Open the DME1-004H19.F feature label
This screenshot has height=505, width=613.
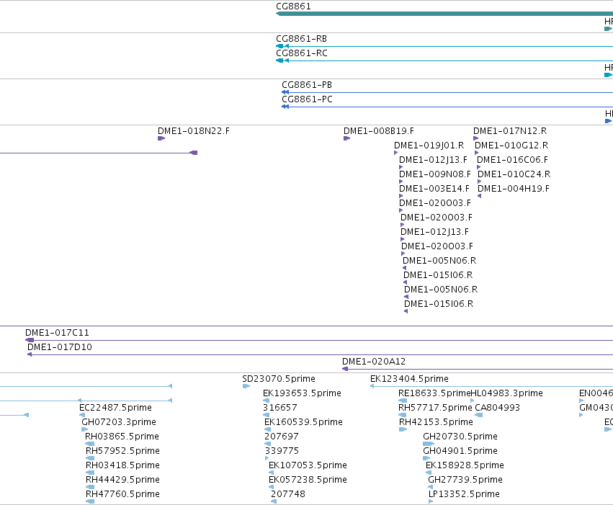[x=514, y=189]
